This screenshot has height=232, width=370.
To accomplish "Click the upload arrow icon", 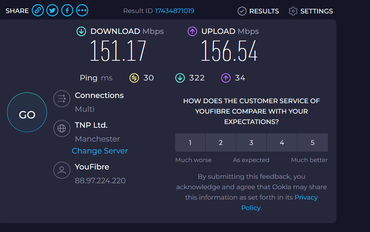I will 192,31.
